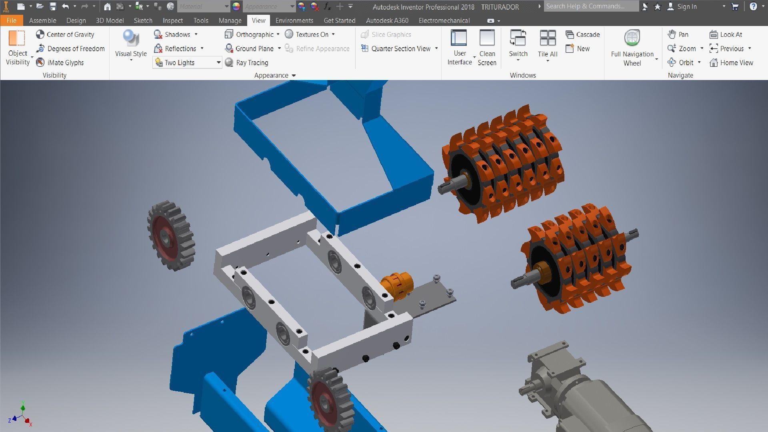Open the User Interface options

pyautogui.click(x=459, y=47)
